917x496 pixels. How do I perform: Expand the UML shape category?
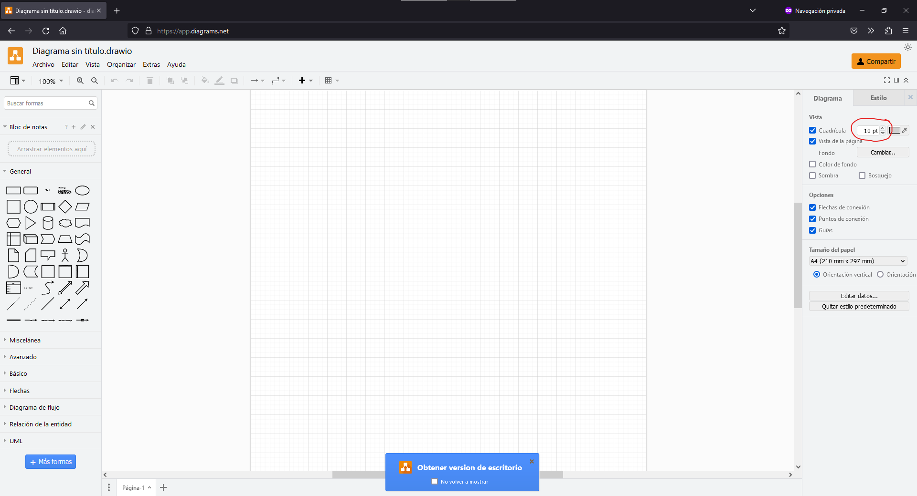point(51,441)
